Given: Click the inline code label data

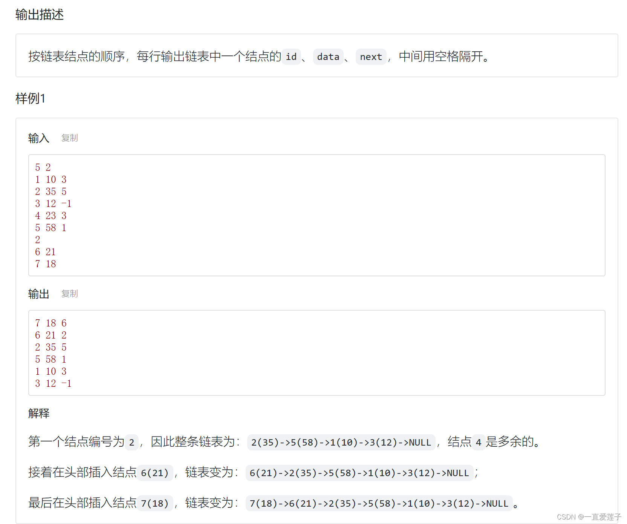Looking at the screenshot, I should pyautogui.click(x=328, y=57).
